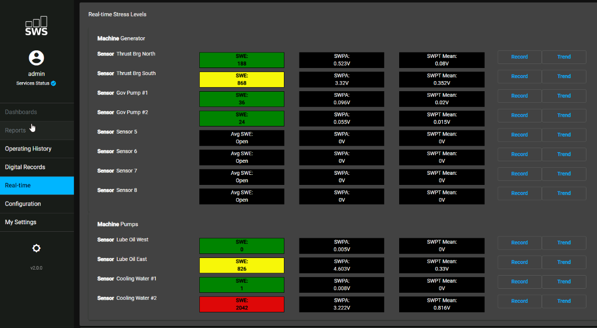This screenshot has width=597, height=328.
Task: Click the SWS logo icon
Action: (36, 26)
